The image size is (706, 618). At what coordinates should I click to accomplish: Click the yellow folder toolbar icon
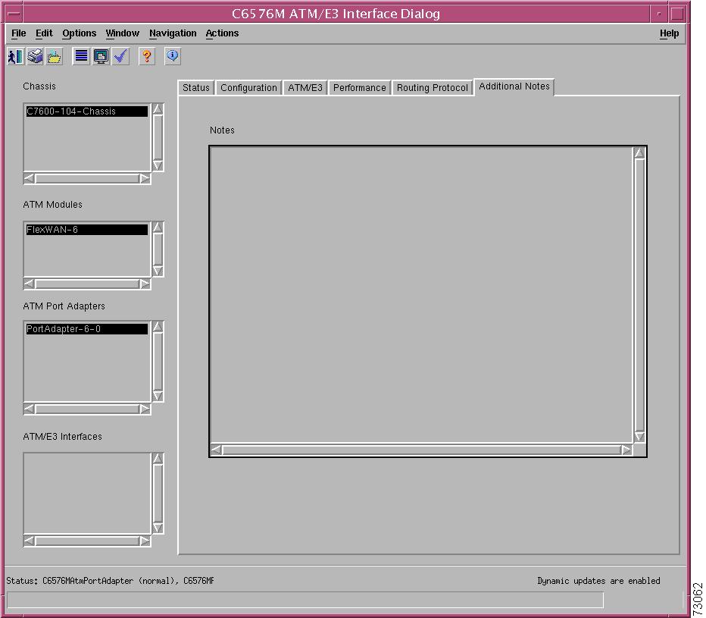tap(55, 56)
